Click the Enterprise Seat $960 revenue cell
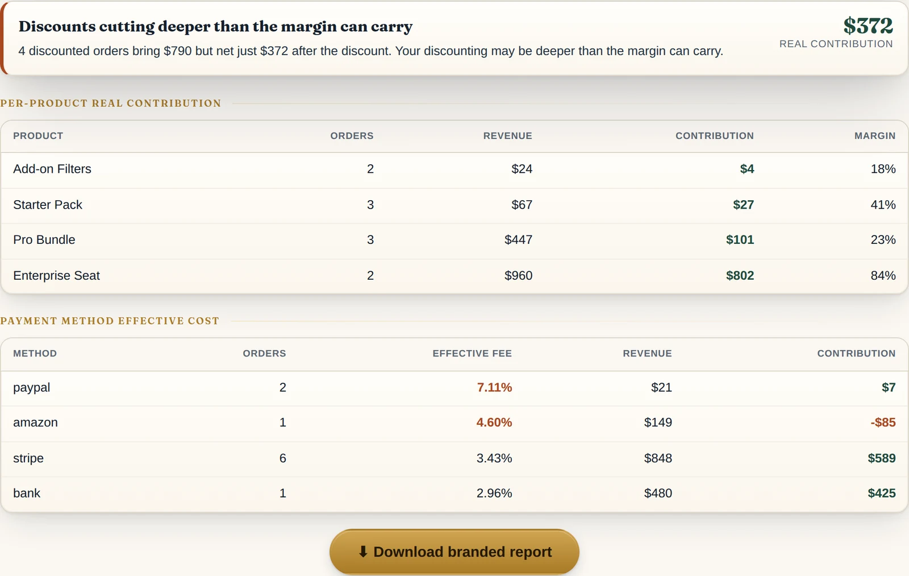 (x=518, y=276)
